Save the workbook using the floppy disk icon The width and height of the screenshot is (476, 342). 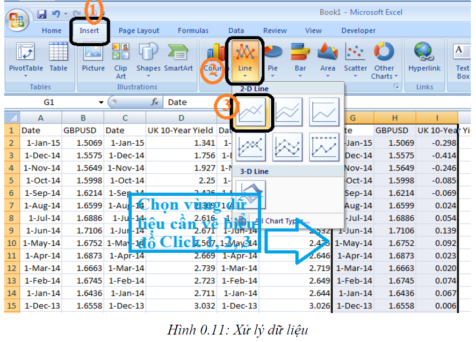(41, 14)
